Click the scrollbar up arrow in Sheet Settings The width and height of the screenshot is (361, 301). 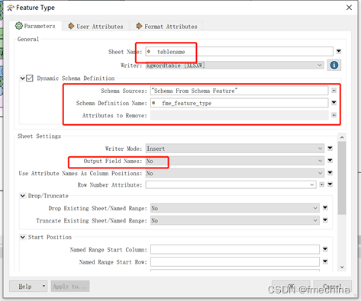pos(342,137)
